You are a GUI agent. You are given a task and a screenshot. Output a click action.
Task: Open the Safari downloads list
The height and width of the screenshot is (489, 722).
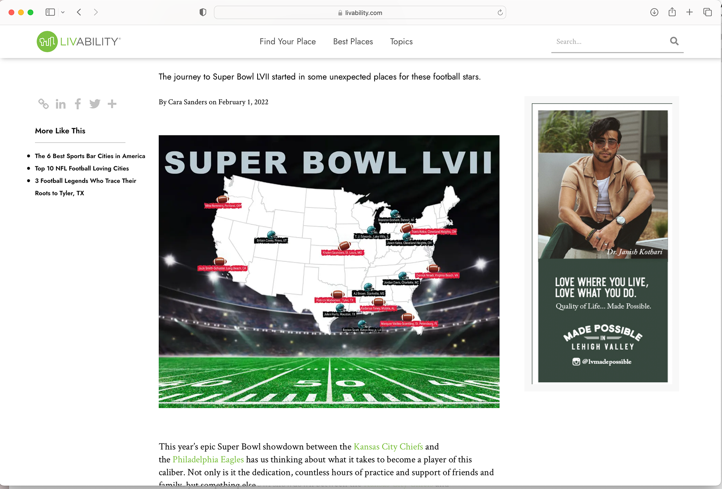(654, 12)
